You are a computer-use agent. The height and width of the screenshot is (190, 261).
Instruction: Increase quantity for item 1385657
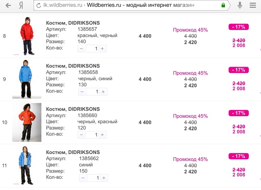click(x=102, y=48)
